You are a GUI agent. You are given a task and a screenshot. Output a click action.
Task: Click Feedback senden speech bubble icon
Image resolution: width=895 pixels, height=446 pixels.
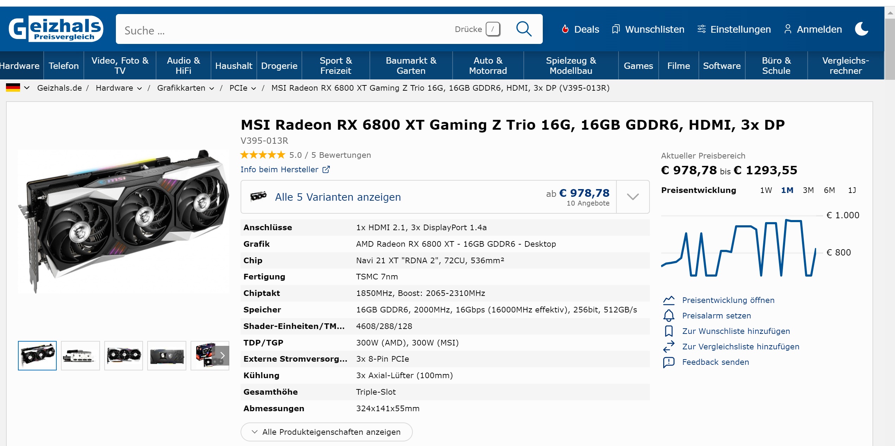coord(669,362)
